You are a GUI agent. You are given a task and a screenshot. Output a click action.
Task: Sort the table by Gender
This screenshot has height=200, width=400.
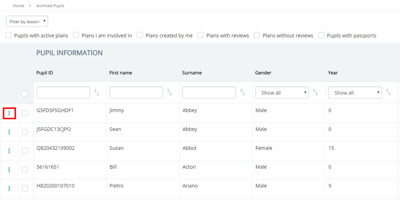[315, 92]
